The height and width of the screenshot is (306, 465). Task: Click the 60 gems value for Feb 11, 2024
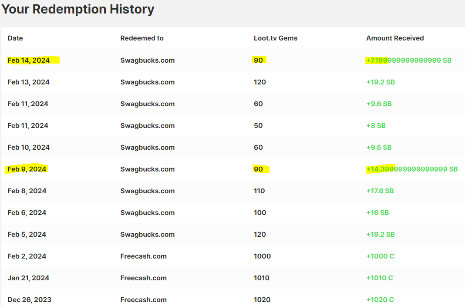(258, 104)
